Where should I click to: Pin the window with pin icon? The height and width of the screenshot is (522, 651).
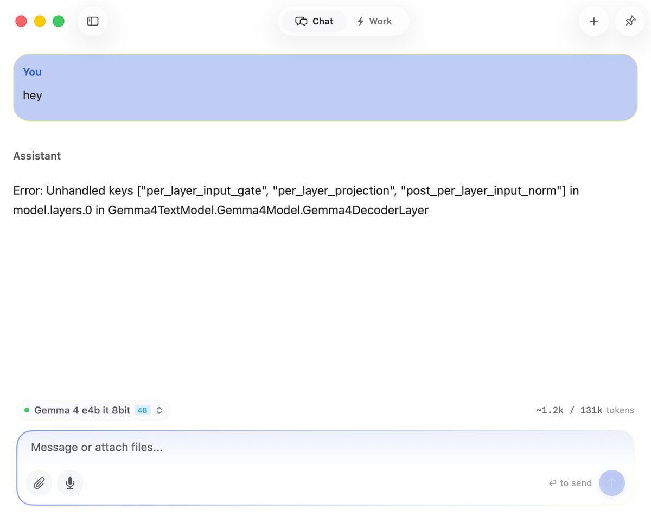tap(630, 21)
